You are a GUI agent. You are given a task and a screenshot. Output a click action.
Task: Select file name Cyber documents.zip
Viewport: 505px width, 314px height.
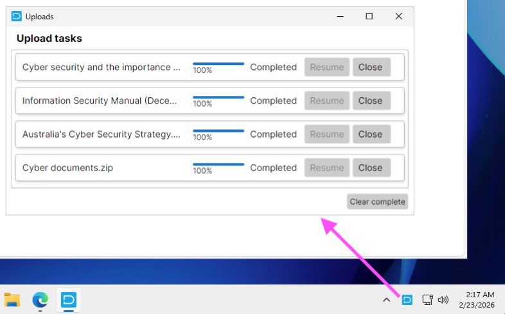click(67, 168)
